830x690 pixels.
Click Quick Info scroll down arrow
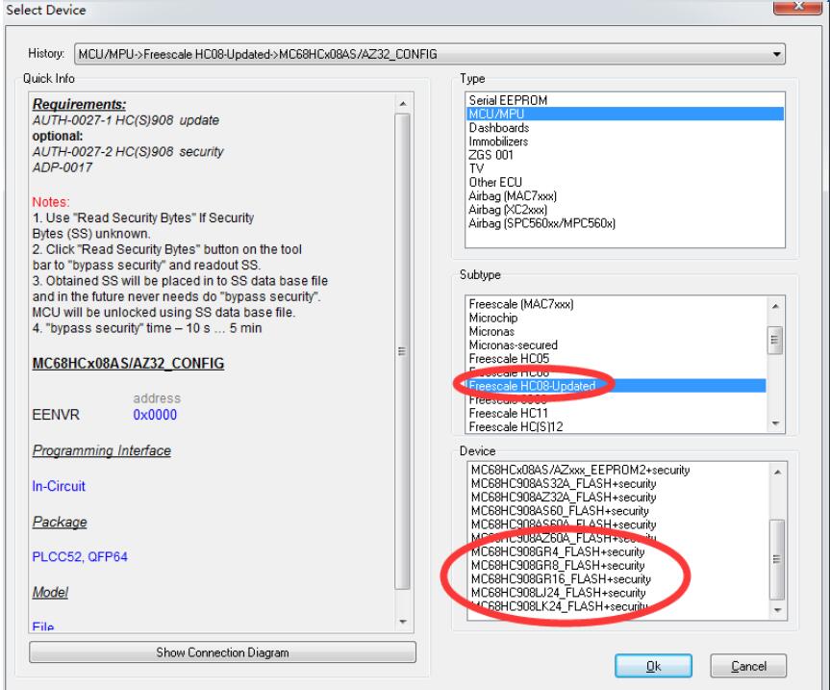point(403,622)
